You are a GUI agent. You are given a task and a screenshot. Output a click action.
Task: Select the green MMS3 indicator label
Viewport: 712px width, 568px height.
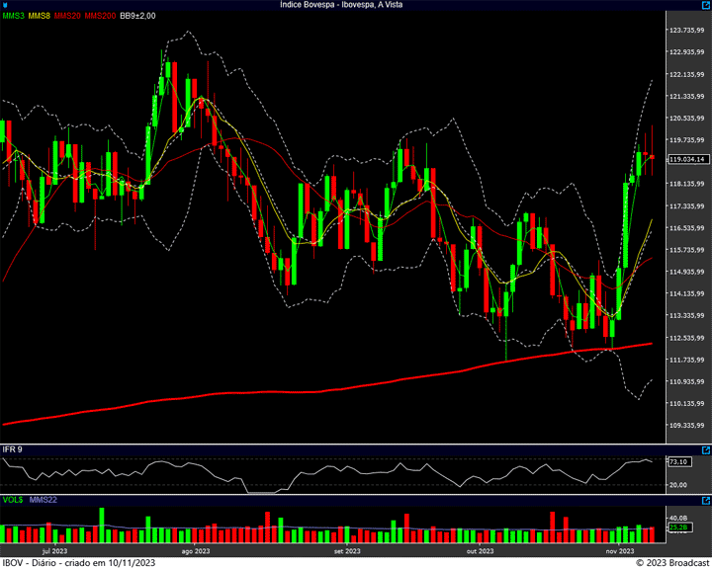(13, 16)
